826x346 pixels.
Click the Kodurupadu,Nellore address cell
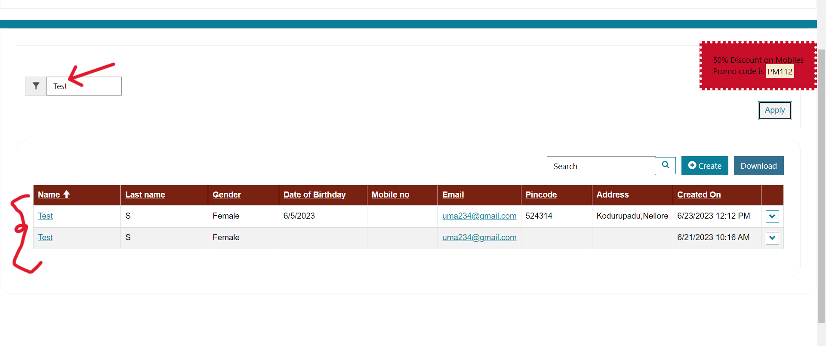[632, 216]
